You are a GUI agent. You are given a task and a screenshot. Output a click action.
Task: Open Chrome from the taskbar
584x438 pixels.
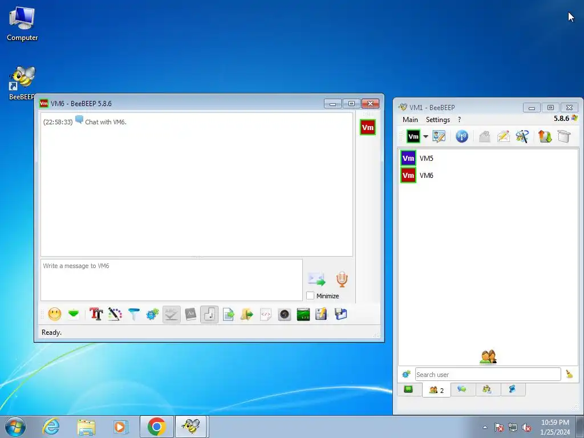(156, 427)
